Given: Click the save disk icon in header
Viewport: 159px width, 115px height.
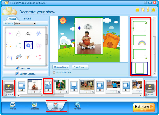Looking at the screenshot, I should point(143,10).
